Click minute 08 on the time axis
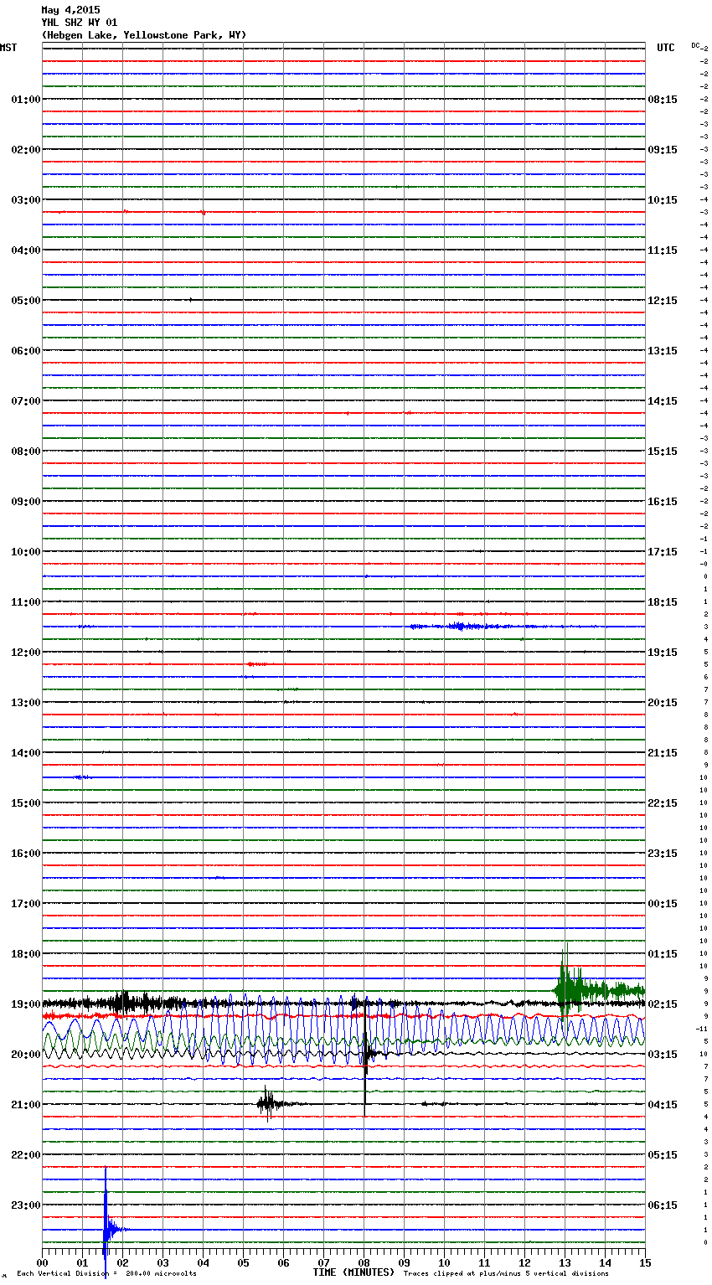The image size is (712, 1285). pos(364,1262)
